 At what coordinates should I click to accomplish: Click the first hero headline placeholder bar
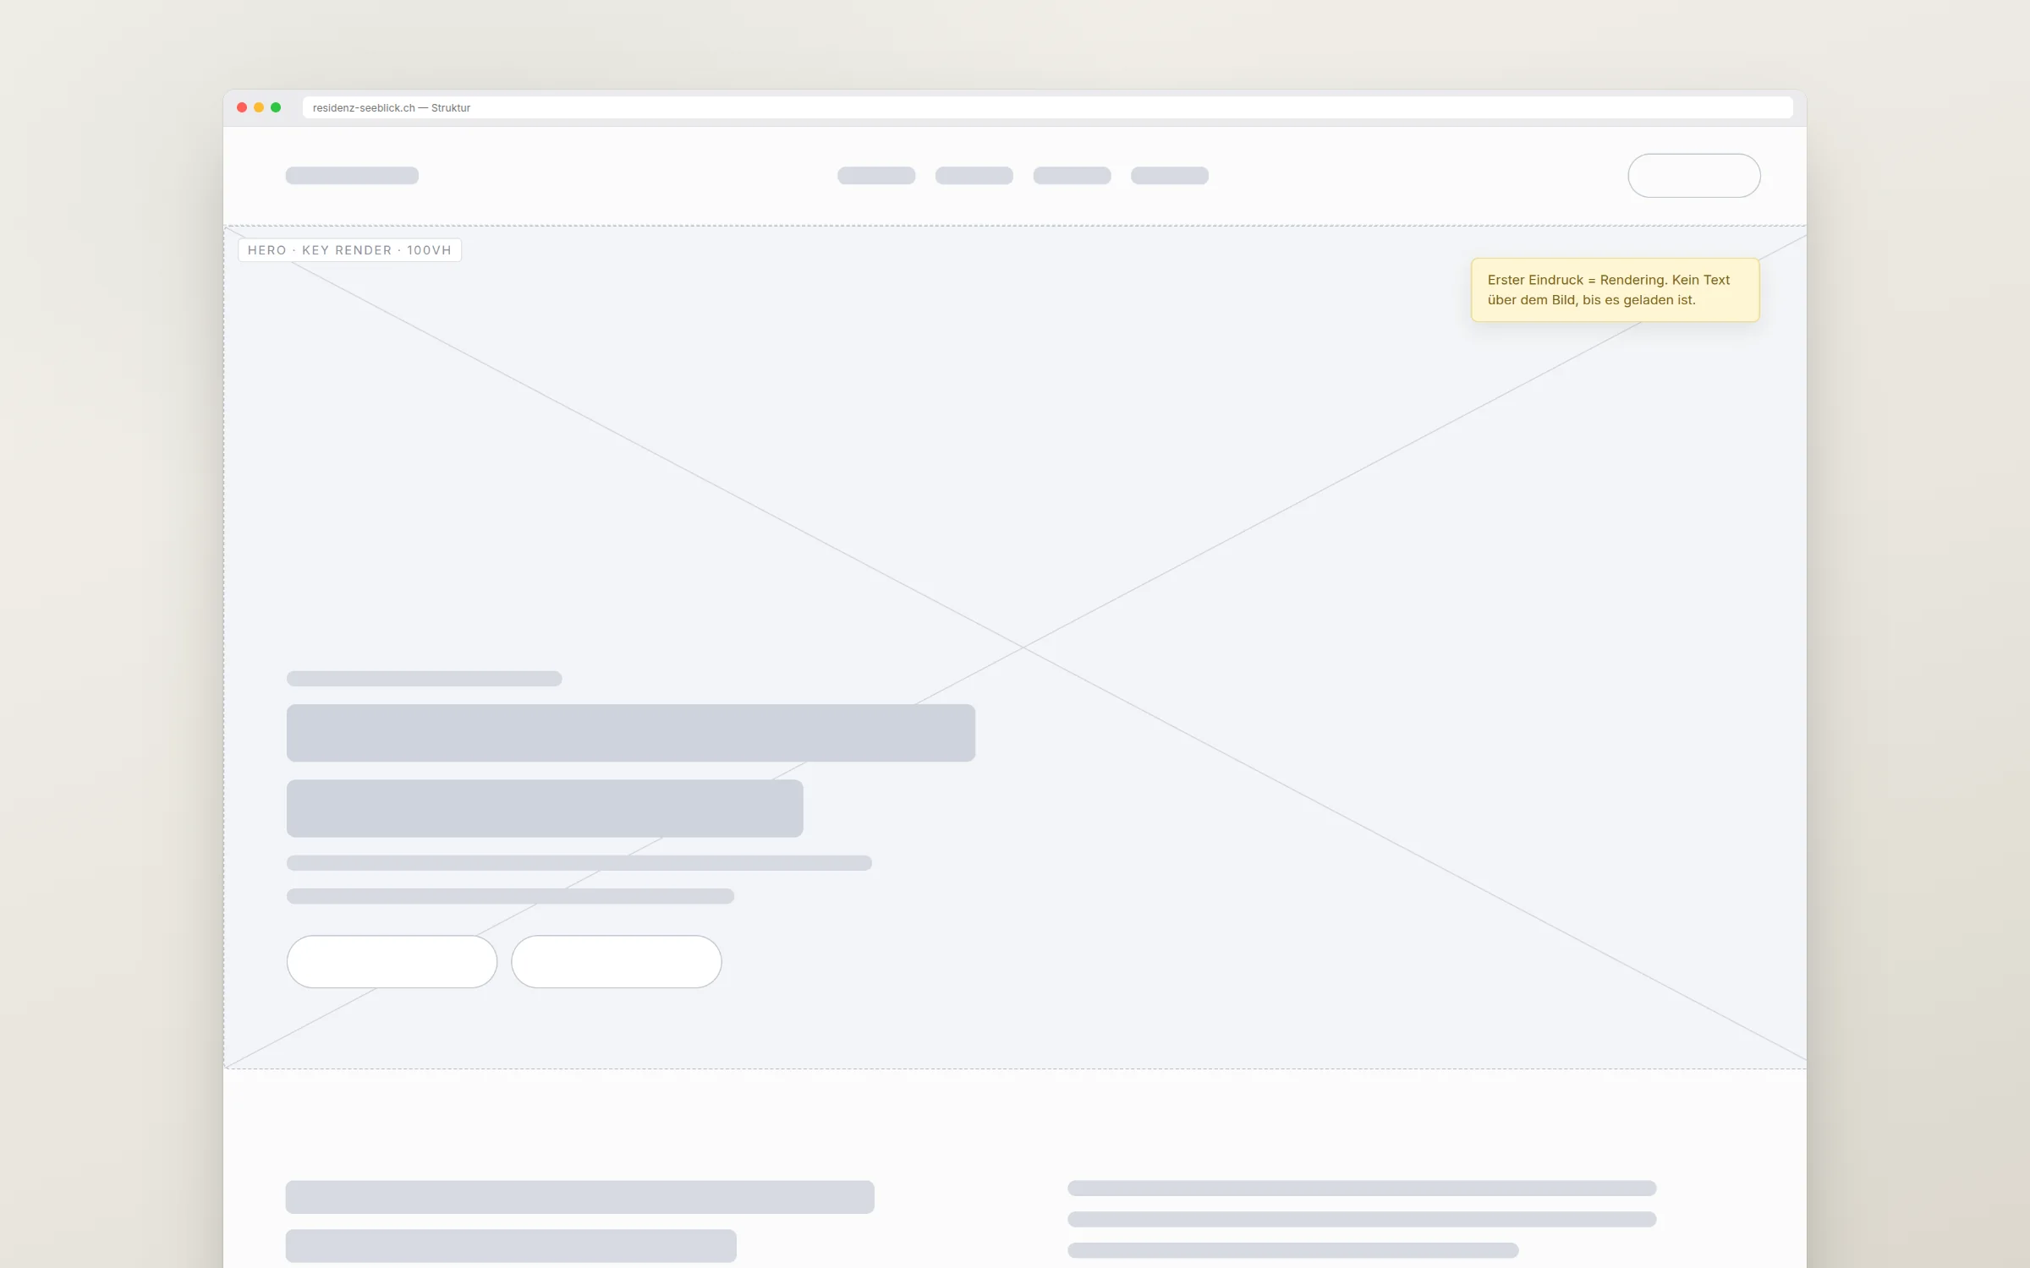(631, 733)
